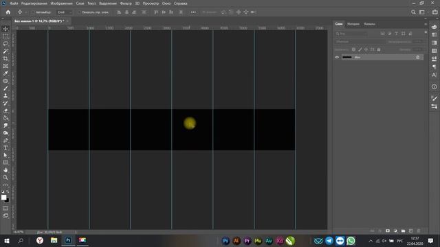Select the Path Selection arrow tool
This screenshot has width=440, height=247.
[5, 155]
